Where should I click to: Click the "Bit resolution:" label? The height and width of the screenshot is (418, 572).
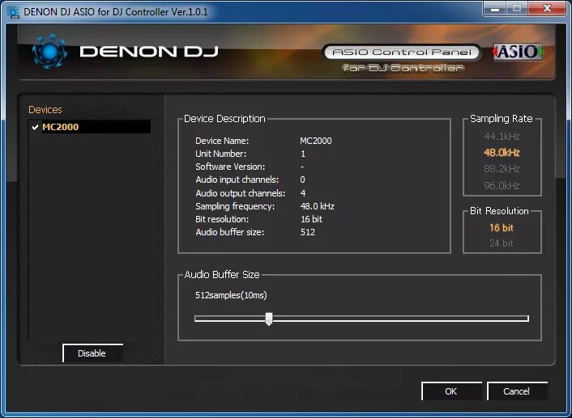click(222, 219)
